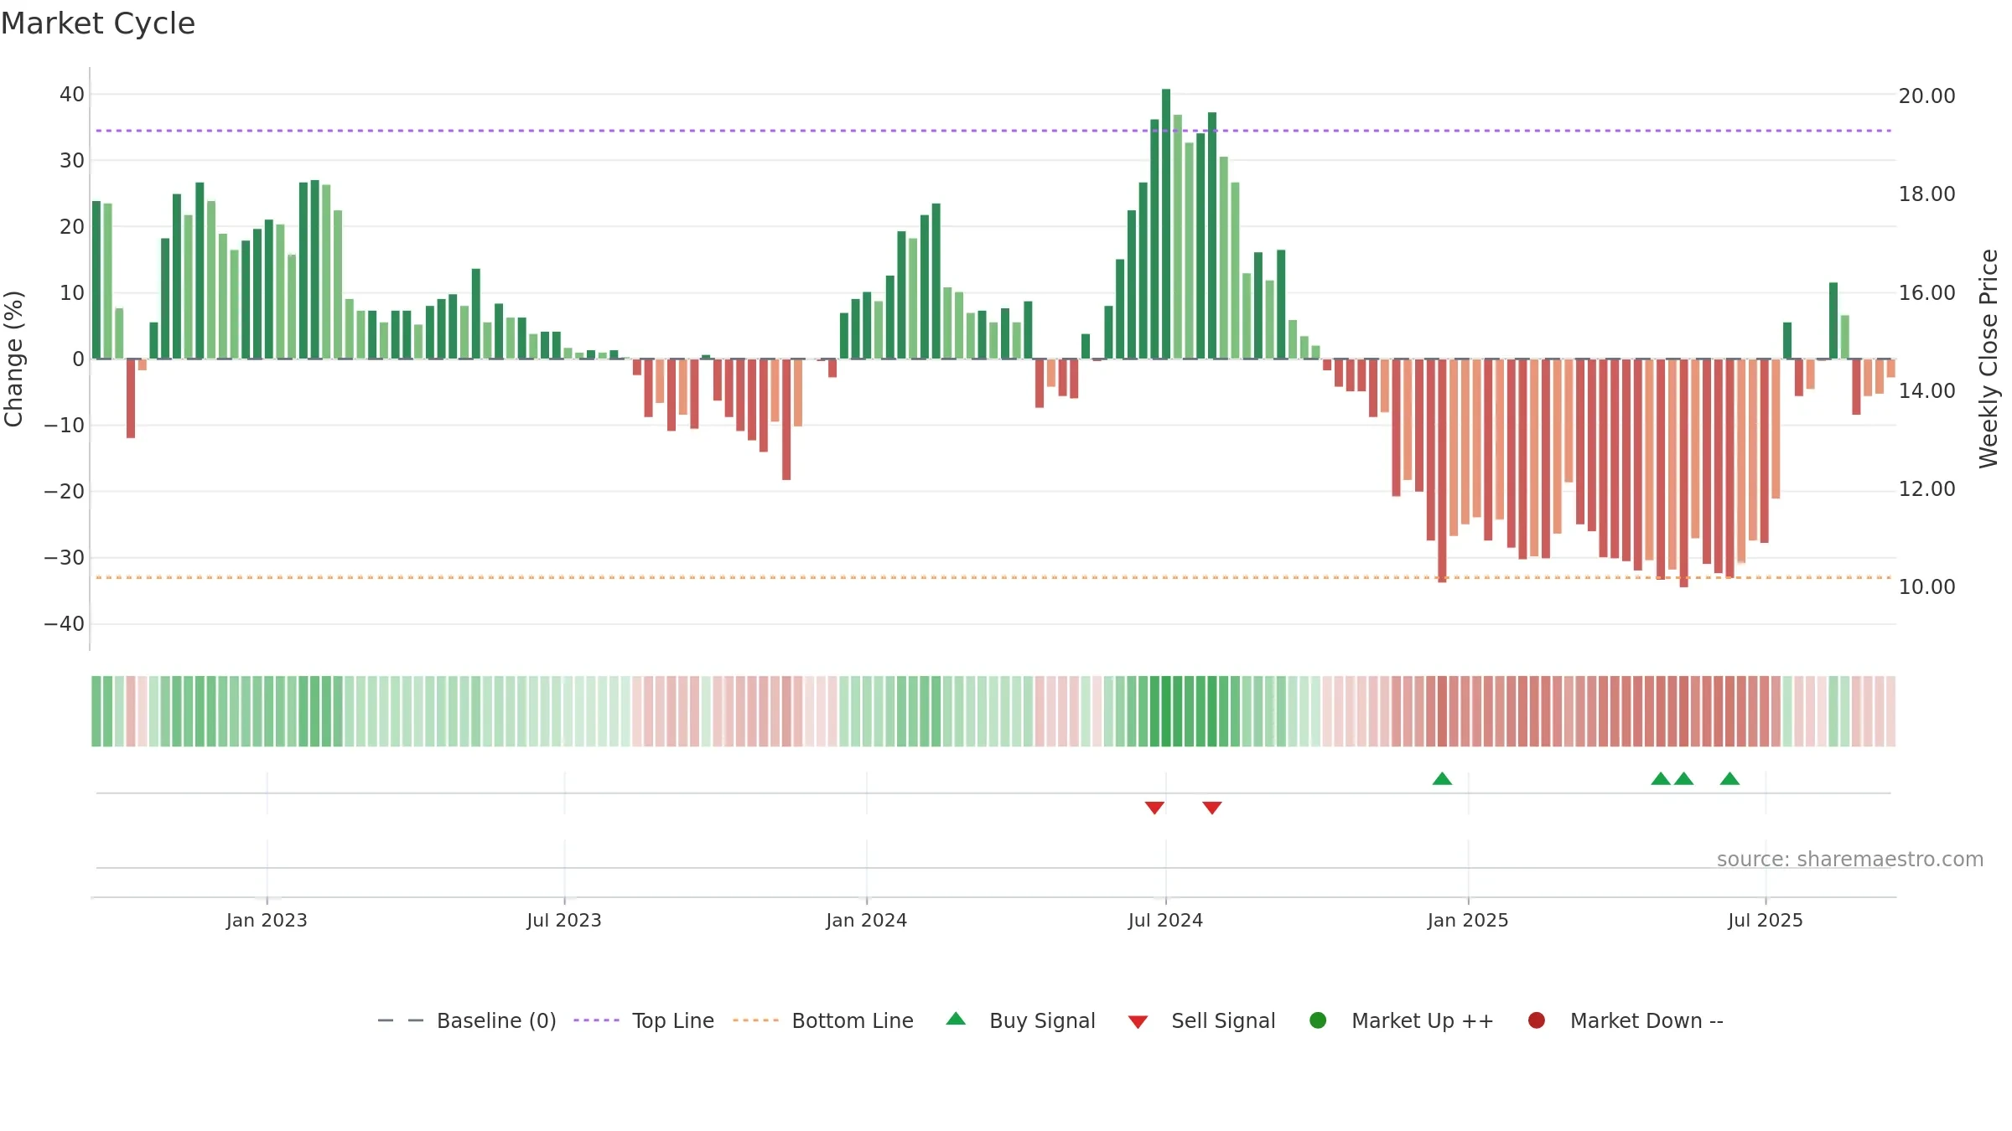The height and width of the screenshot is (1131, 2012).
Task: Click the first sell signal marker near Jul 2024
Action: 1154,808
